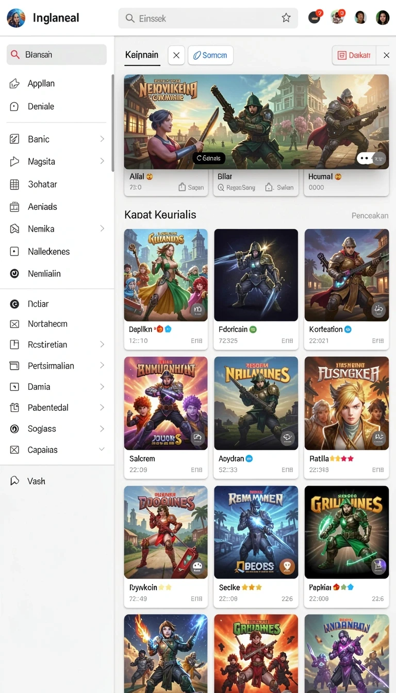Click the X next to Daikan

click(x=386, y=55)
